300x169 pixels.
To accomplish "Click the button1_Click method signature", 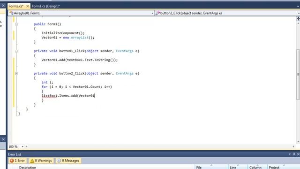I will click(x=86, y=51).
